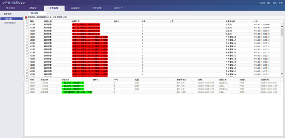Select 历史报警查询 in the sidebar
This screenshot has height=138, width=285.
pos(10,23)
